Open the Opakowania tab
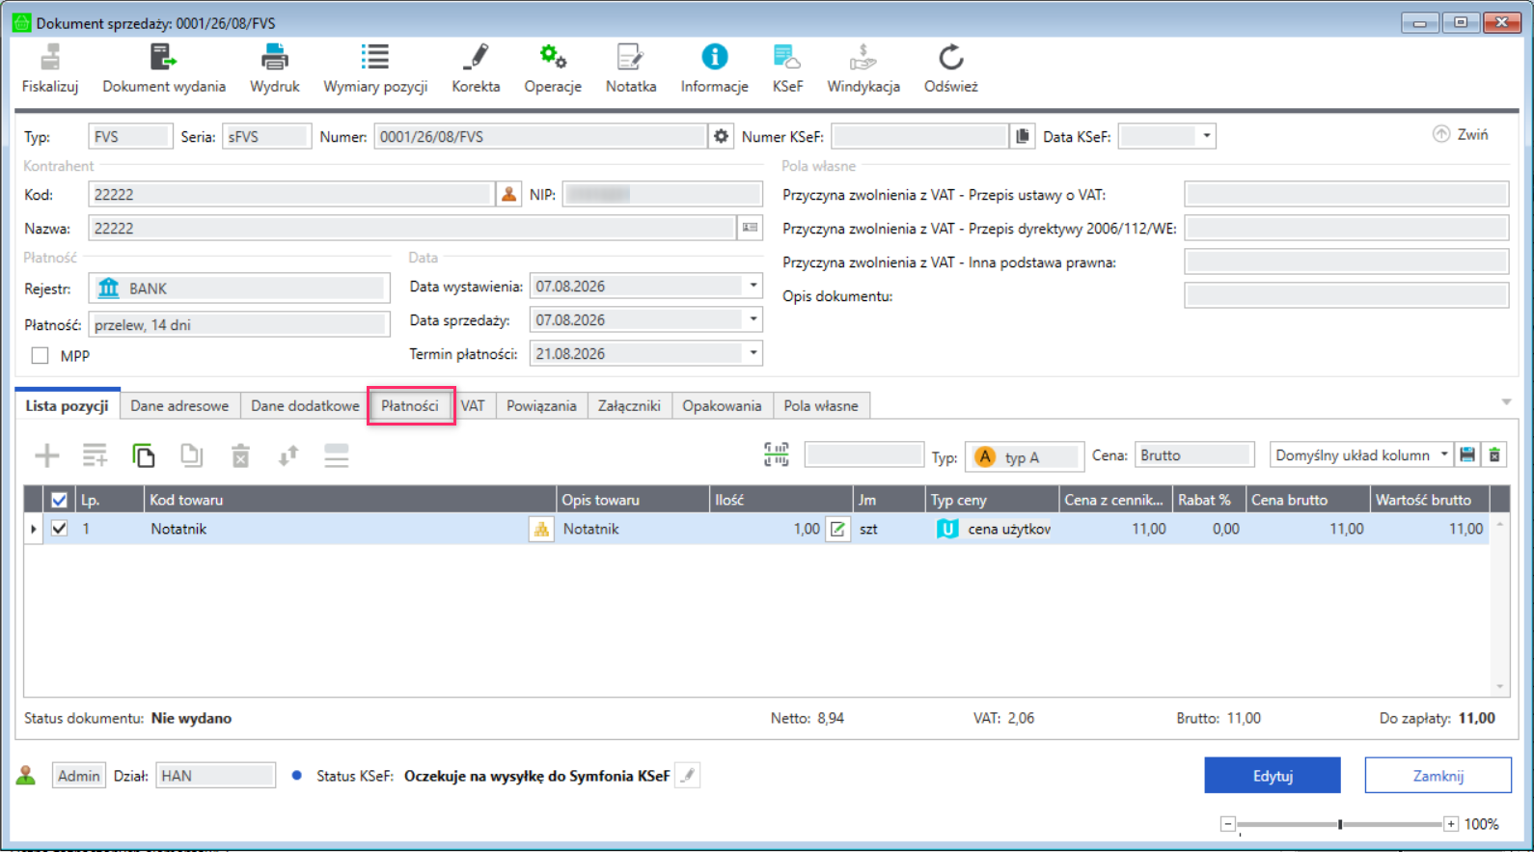This screenshot has width=1534, height=852. [722, 405]
